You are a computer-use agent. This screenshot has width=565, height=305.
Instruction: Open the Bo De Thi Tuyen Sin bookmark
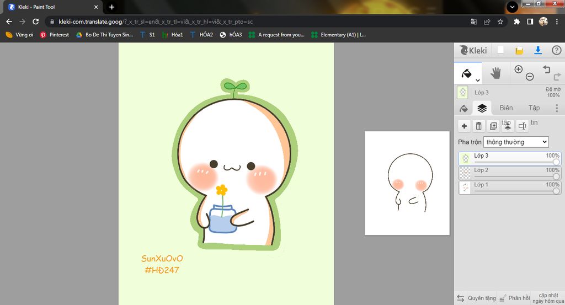click(104, 35)
